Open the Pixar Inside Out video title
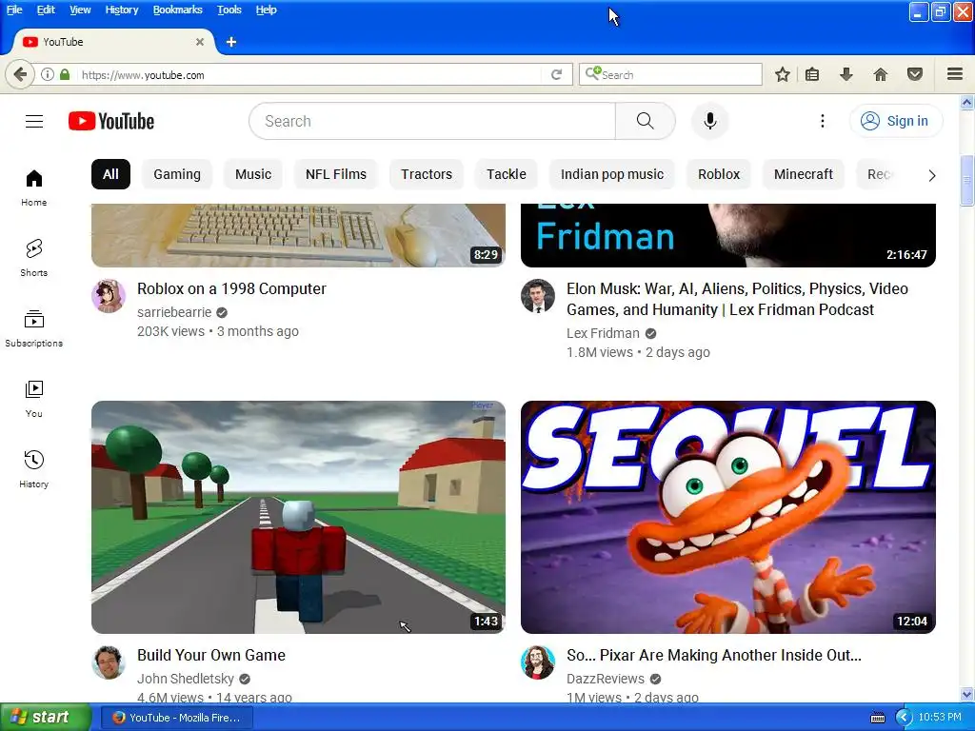The width and height of the screenshot is (975, 731). pyautogui.click(x=714, y=655)
